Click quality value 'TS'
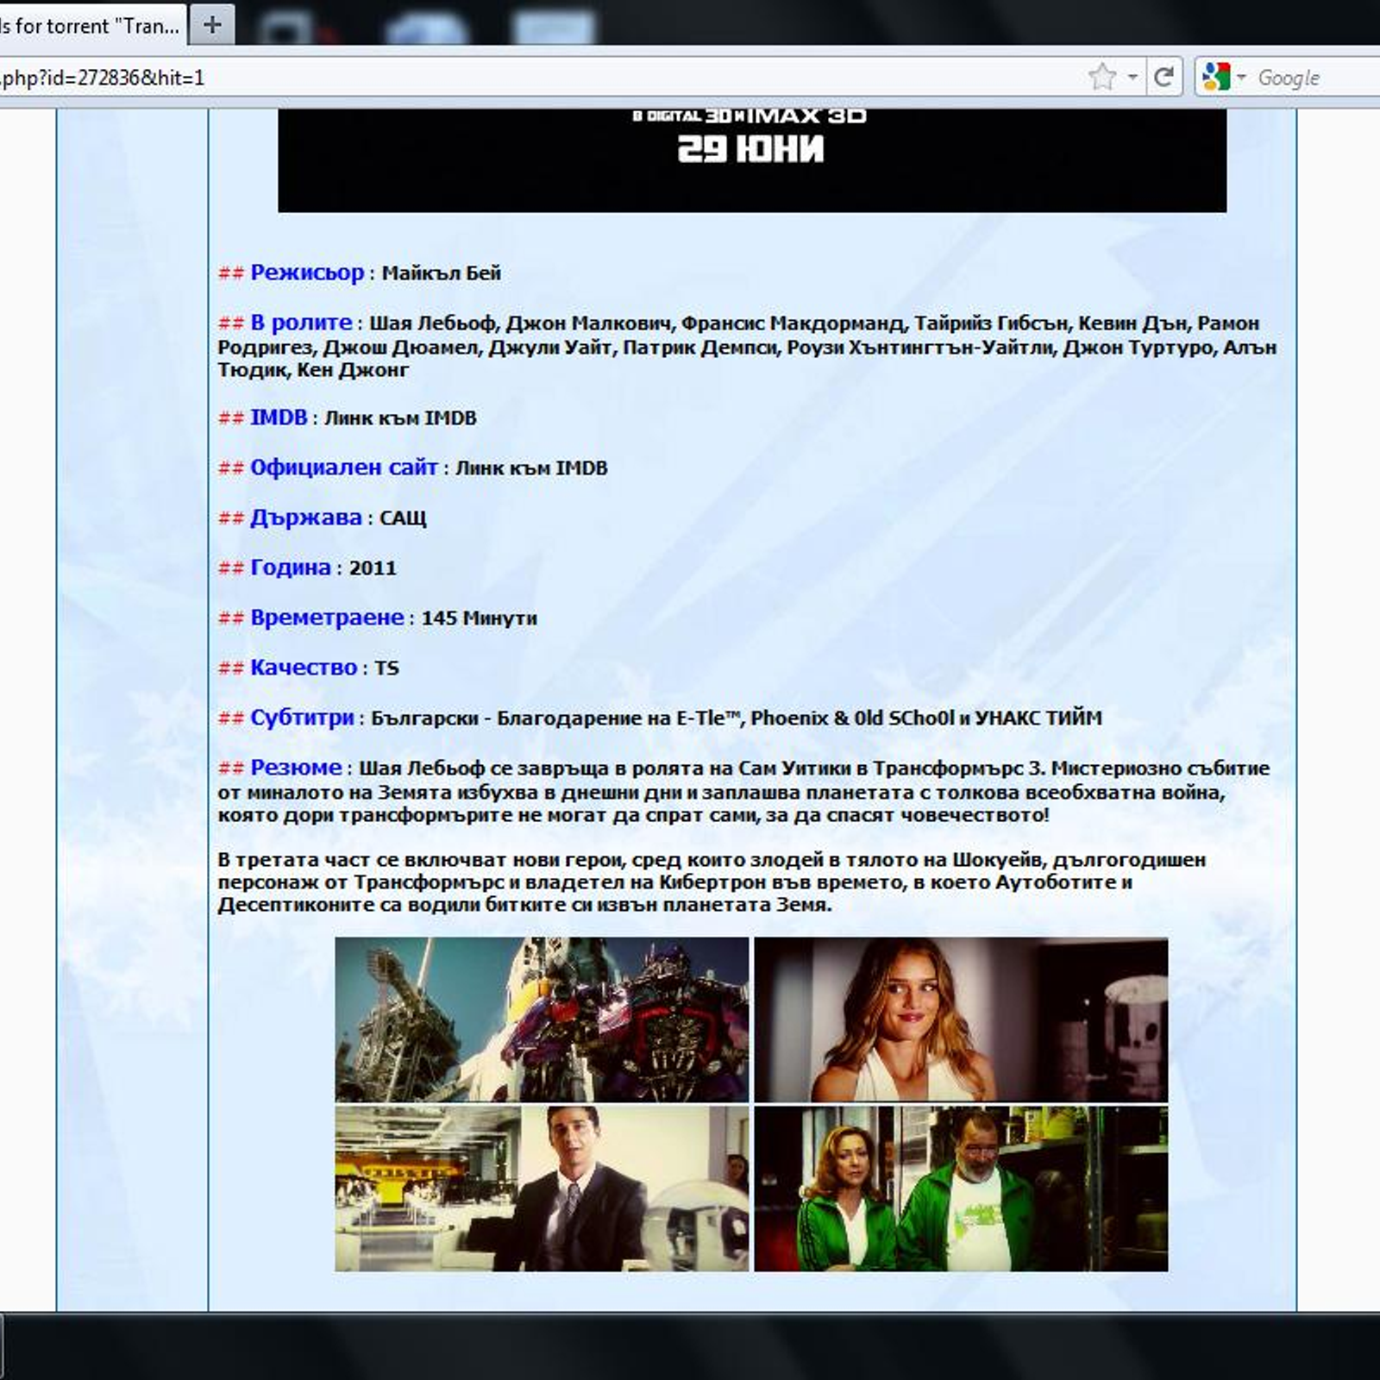The width and height of the screenshot is (1380, 1380). coord(386,668)
